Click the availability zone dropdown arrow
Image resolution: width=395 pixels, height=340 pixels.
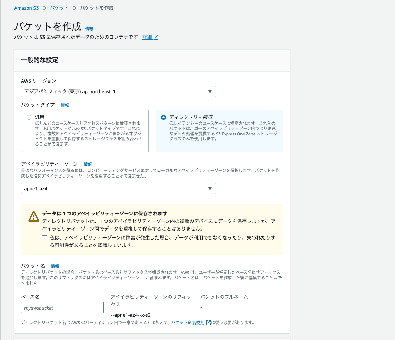tap(210, 189)
